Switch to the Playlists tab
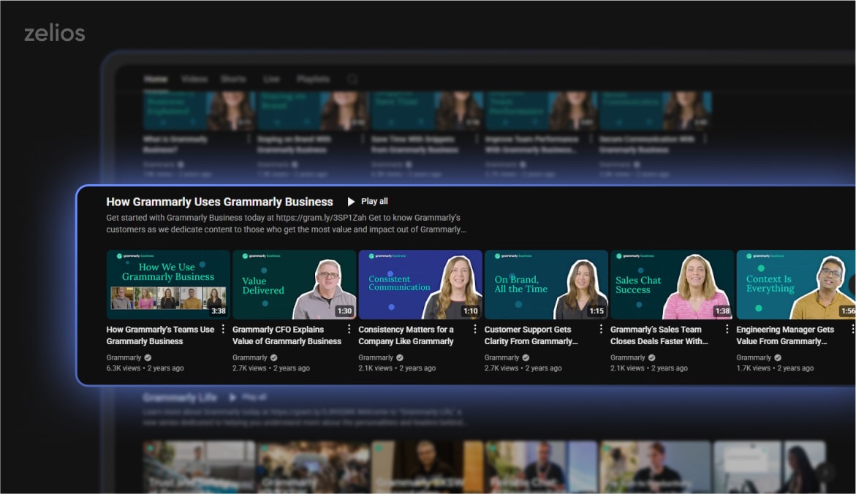The height and width of the screenshot is (494, 856). (x=313, y=79)
